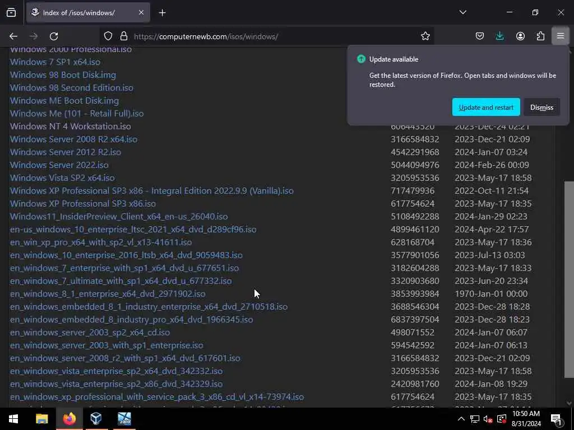Viewport: 574px width, 430px height.
Task: Dismiss the update notification
Action: [x=541, y=107]
